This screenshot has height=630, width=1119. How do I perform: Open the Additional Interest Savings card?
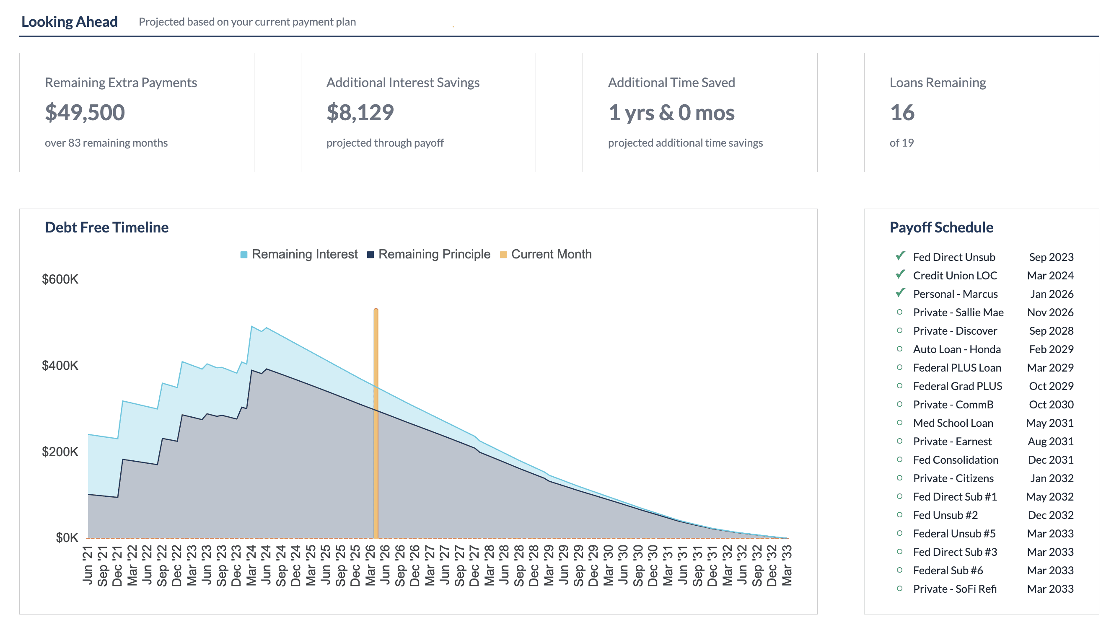point(418,112)
